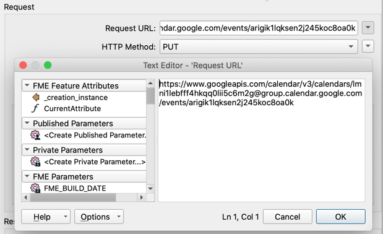Close the Text Editor with red button

click(x=23, y=65)
